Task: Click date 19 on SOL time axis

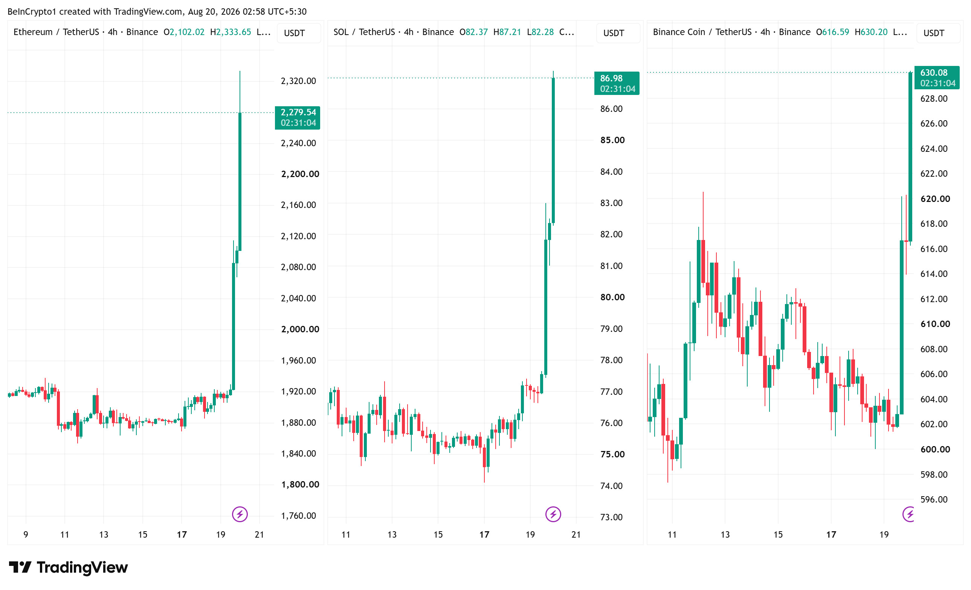Action: [x=530, y=535]
